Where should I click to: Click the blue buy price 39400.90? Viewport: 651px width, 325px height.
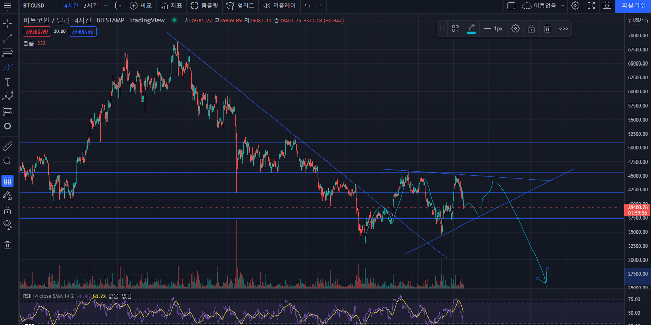coord(82,31)
